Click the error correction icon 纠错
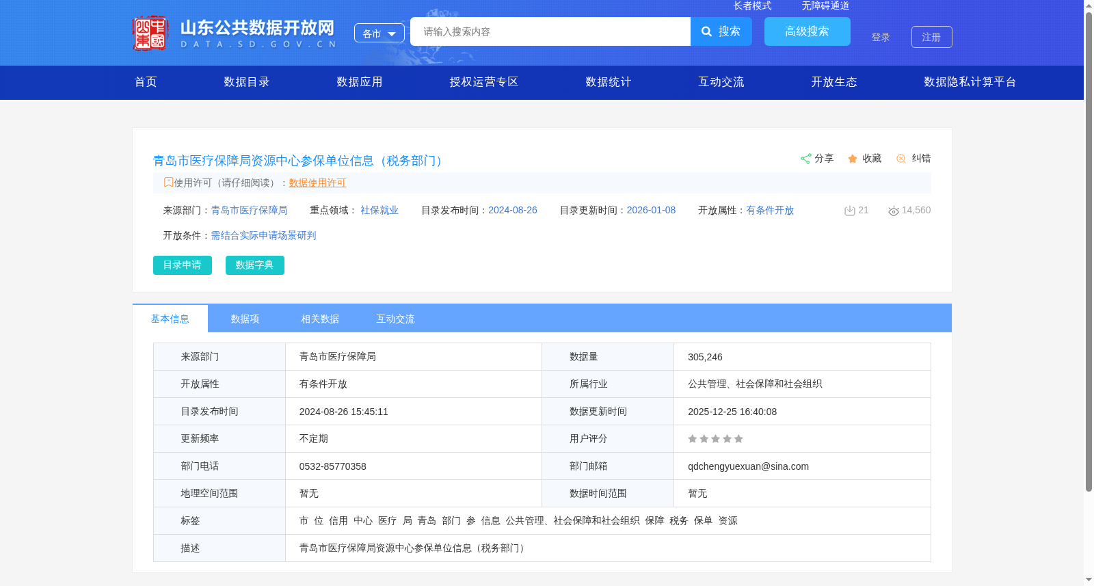 [901, 159]
